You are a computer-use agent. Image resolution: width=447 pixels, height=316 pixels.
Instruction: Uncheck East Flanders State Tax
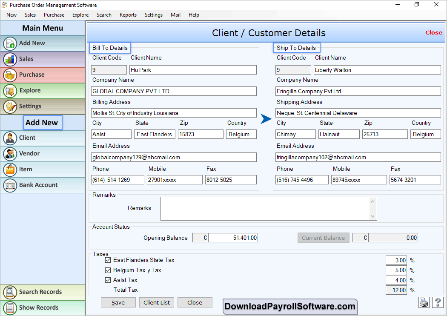pos(108,260)
